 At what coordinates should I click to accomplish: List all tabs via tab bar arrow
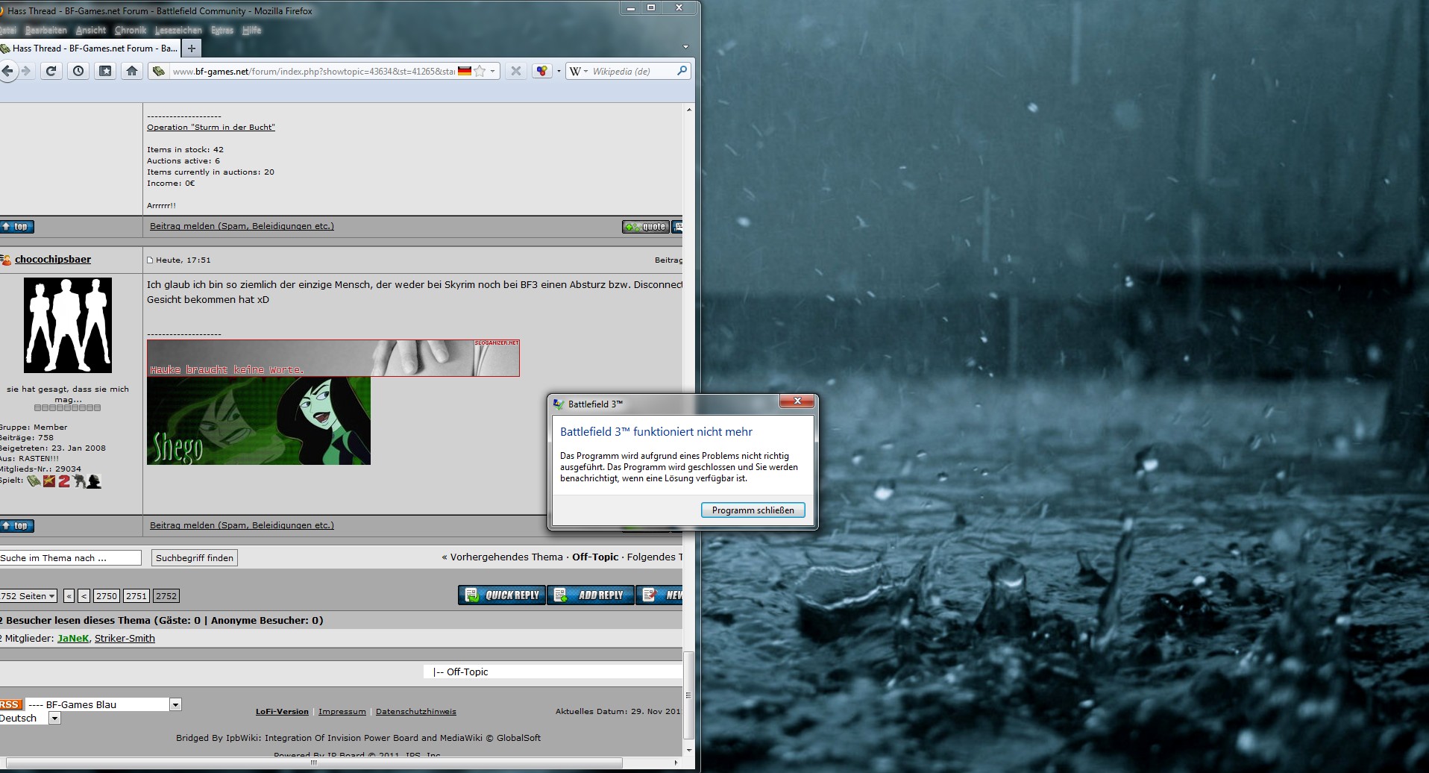point(685,47)
